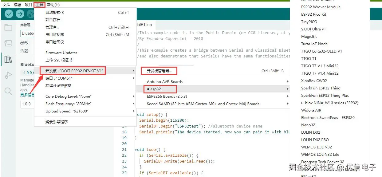Select MagicBit board

tap(330, 37)
